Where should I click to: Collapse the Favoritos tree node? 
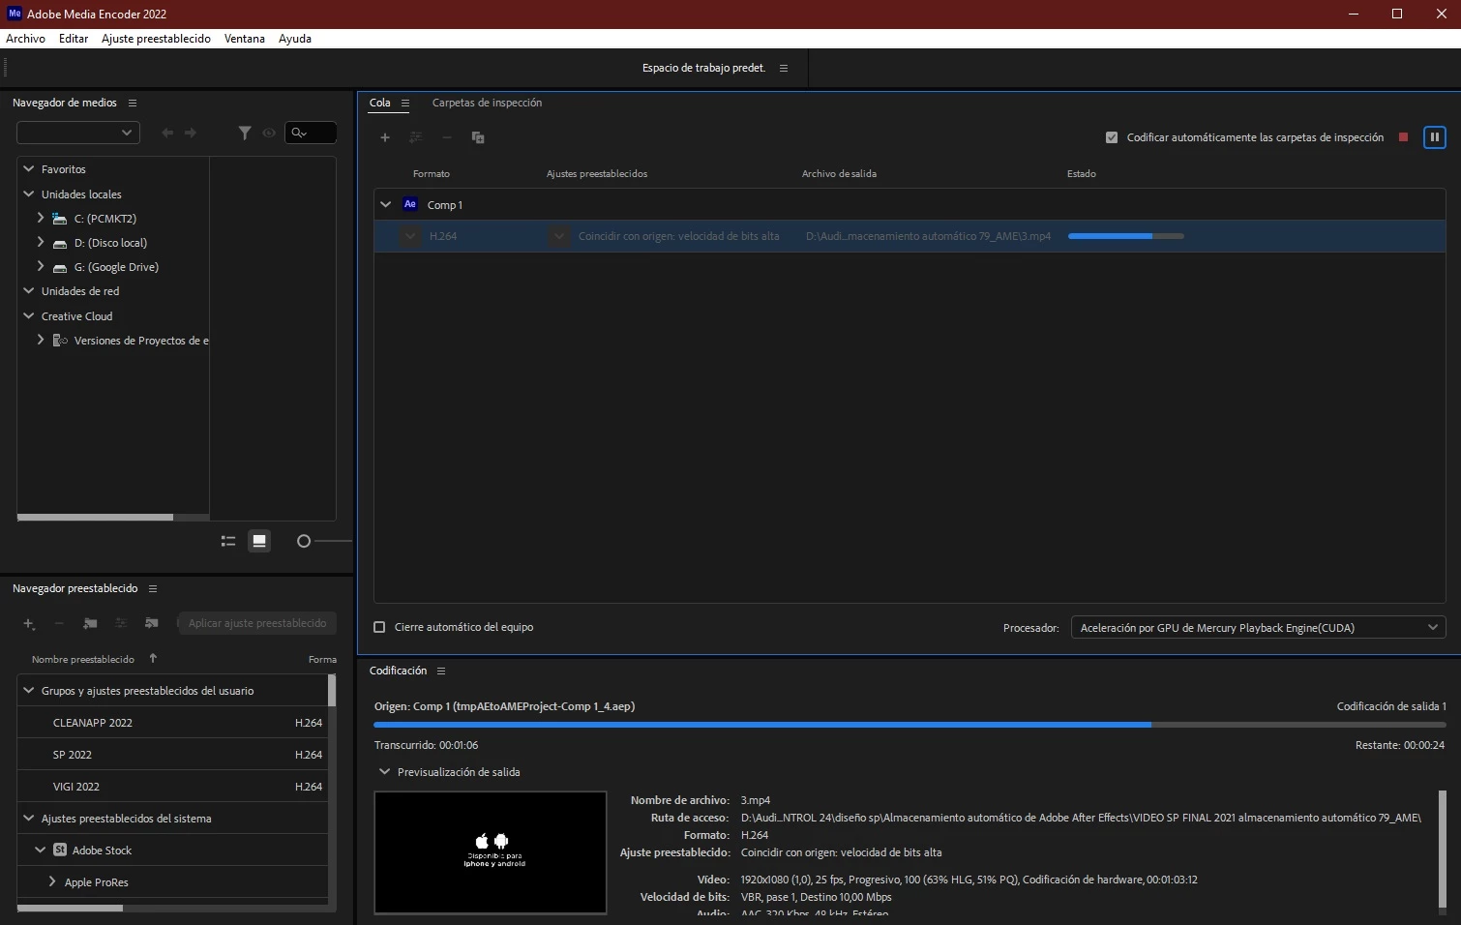[x=29, y=168]
